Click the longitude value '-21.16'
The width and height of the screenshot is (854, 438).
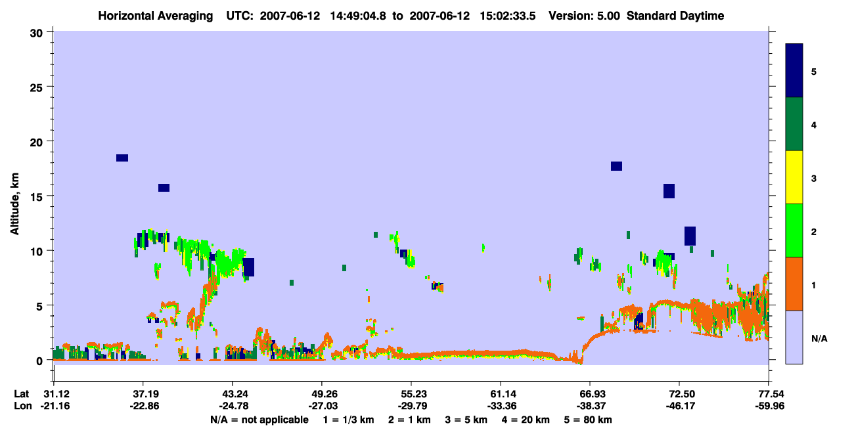coord(54,406)
